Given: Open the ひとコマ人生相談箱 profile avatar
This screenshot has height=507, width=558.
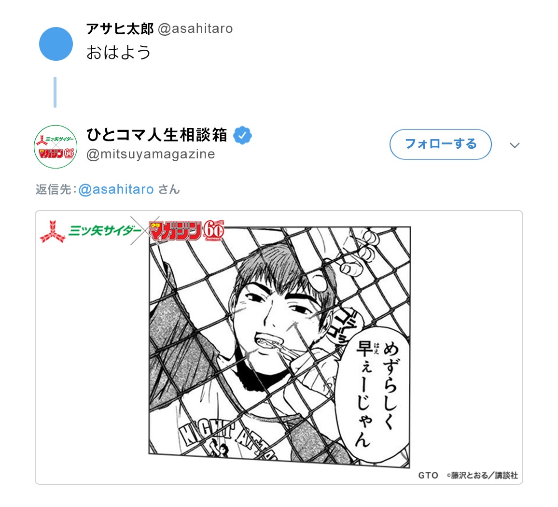Looking at the screenshot, I should (56, 146).
